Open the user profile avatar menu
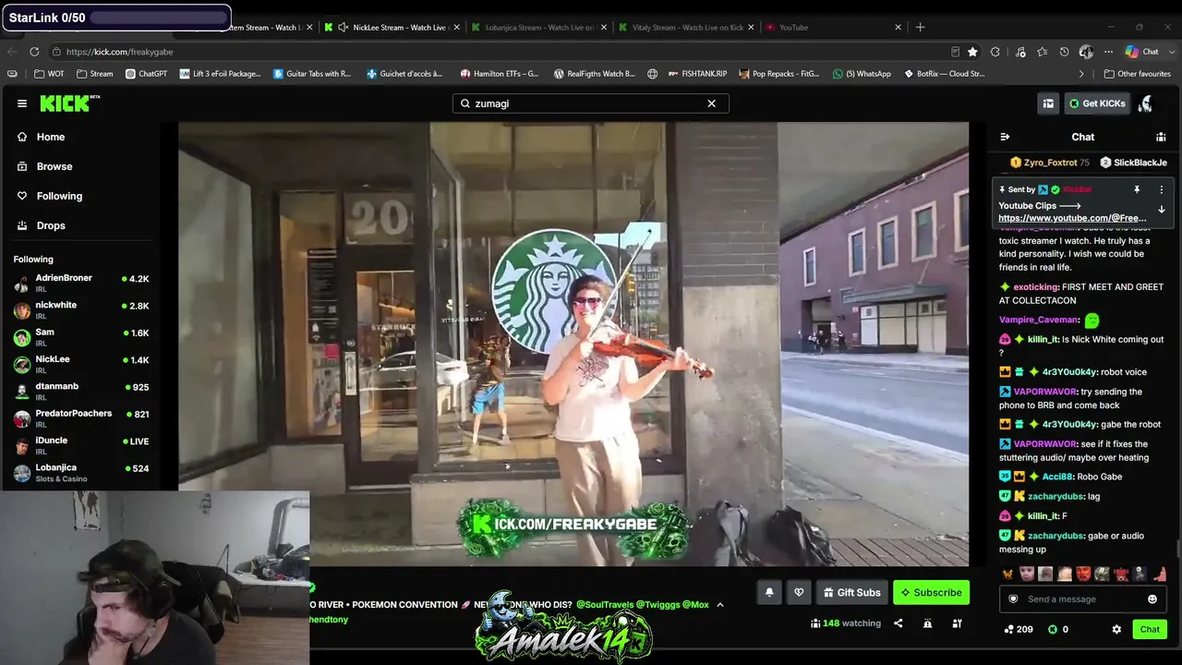 click(x=1146, y=103)
